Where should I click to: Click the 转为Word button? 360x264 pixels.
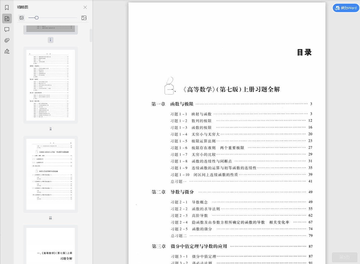[x=346, y=8]
